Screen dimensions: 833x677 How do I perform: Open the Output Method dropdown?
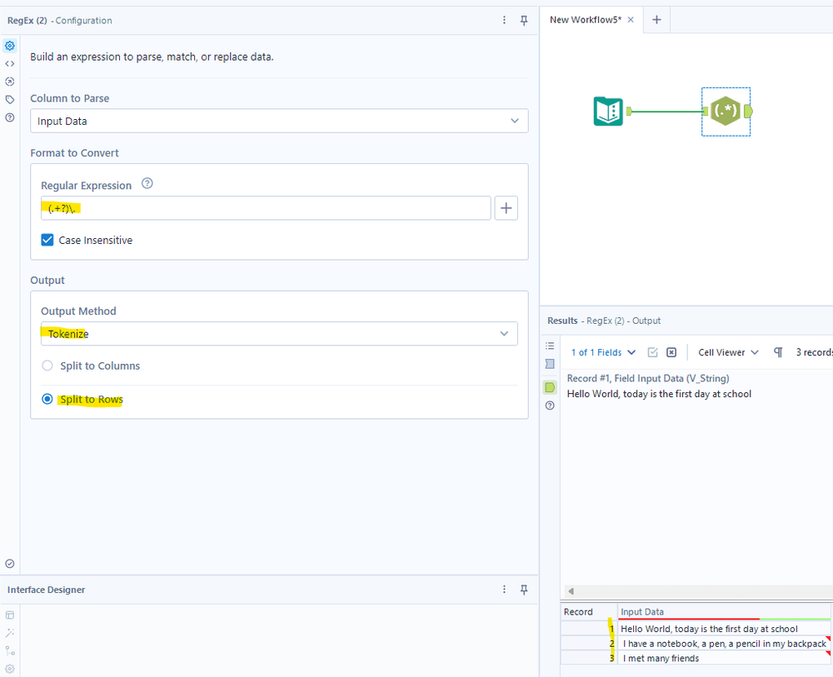(279, 333)
